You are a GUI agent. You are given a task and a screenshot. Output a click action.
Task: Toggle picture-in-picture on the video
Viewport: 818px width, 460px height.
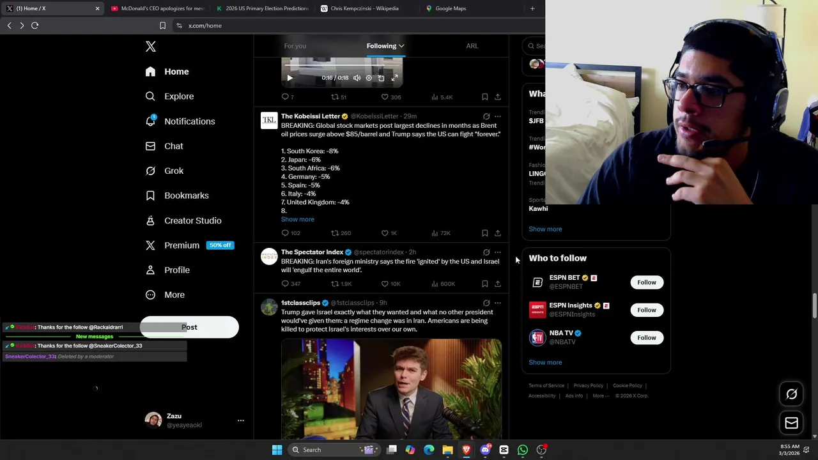pyautogui.click(x=382, y=78)
